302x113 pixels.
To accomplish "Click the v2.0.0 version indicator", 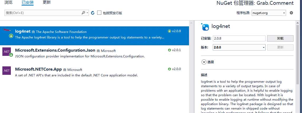I will tap(174, 69).
